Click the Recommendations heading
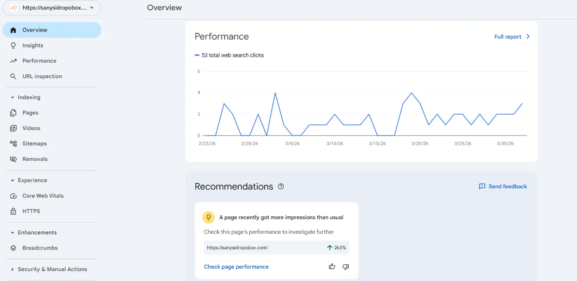 (x=234, y=186)
